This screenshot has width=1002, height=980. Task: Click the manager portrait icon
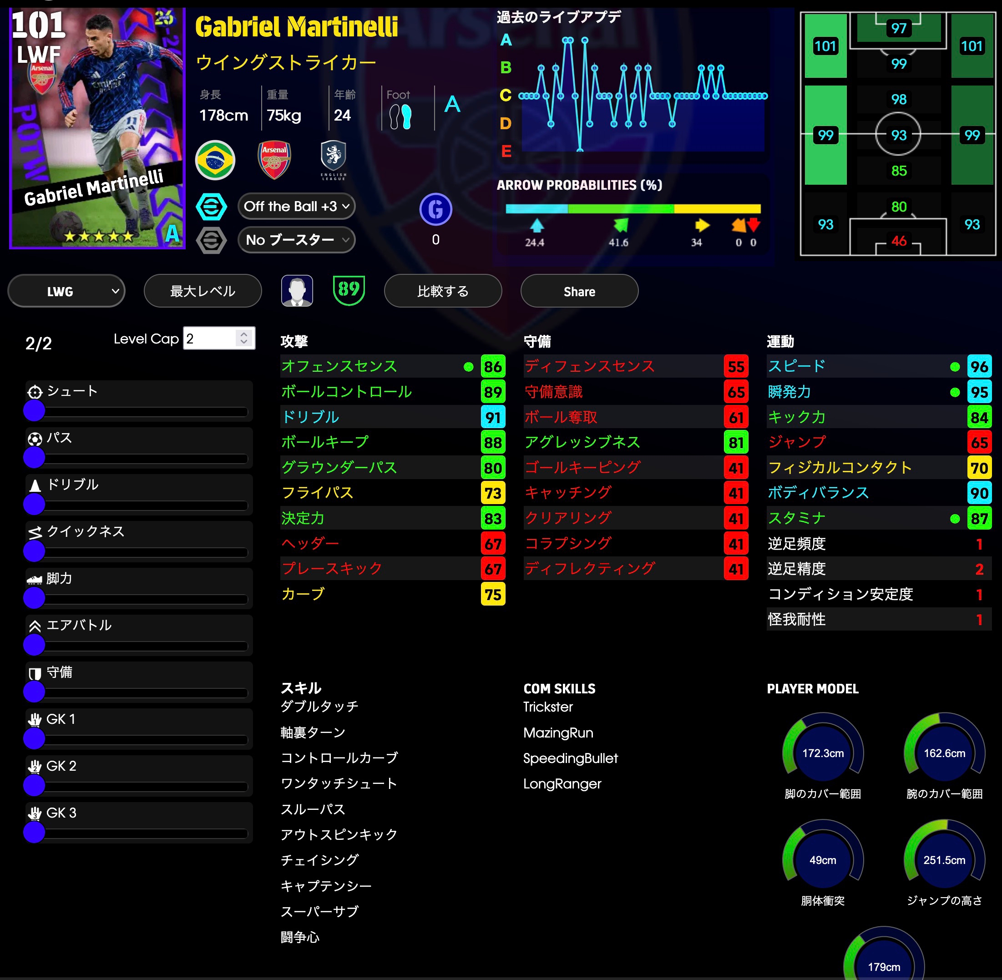(297, 291)
